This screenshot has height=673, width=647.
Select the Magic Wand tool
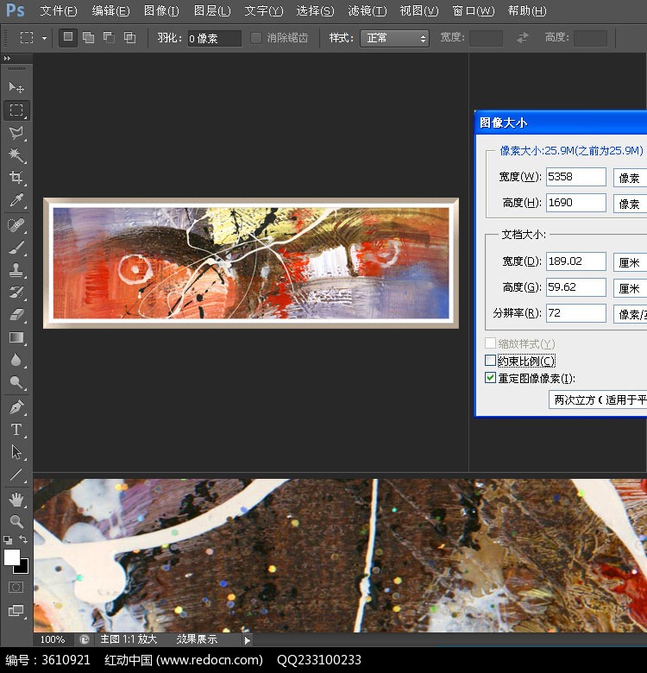16,155
